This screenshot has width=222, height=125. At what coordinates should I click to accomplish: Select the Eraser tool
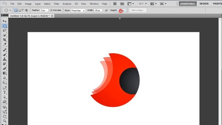tap(5, 68)
